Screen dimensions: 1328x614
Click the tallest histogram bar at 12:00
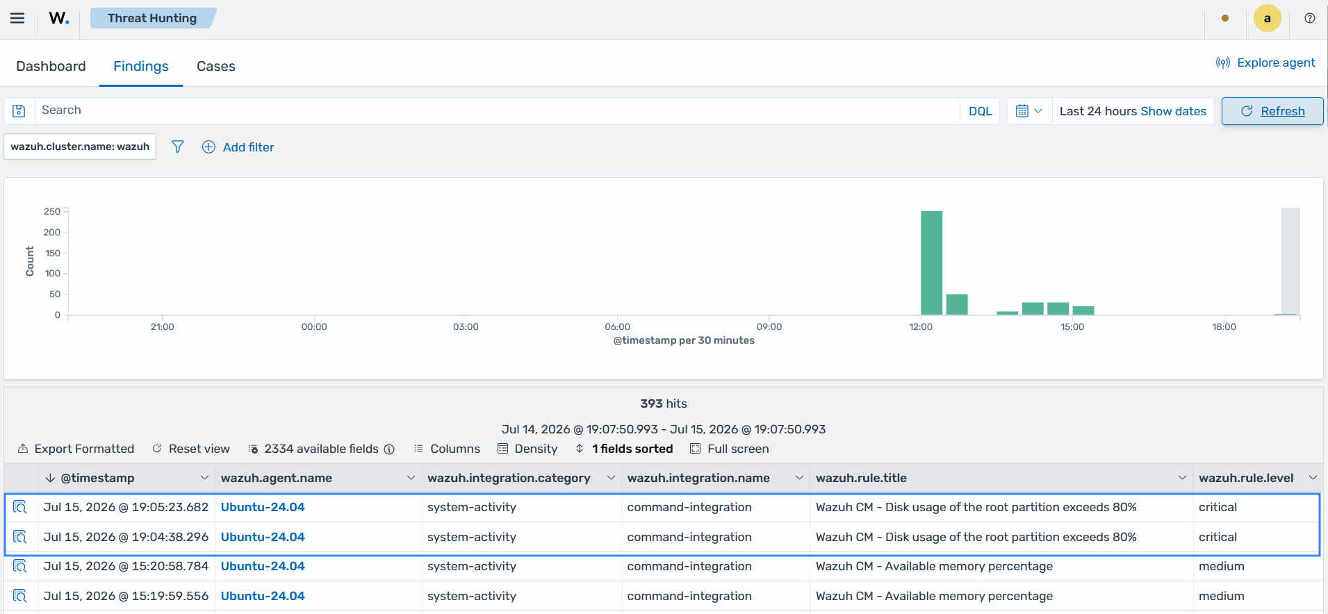click(x=931, y=263)
